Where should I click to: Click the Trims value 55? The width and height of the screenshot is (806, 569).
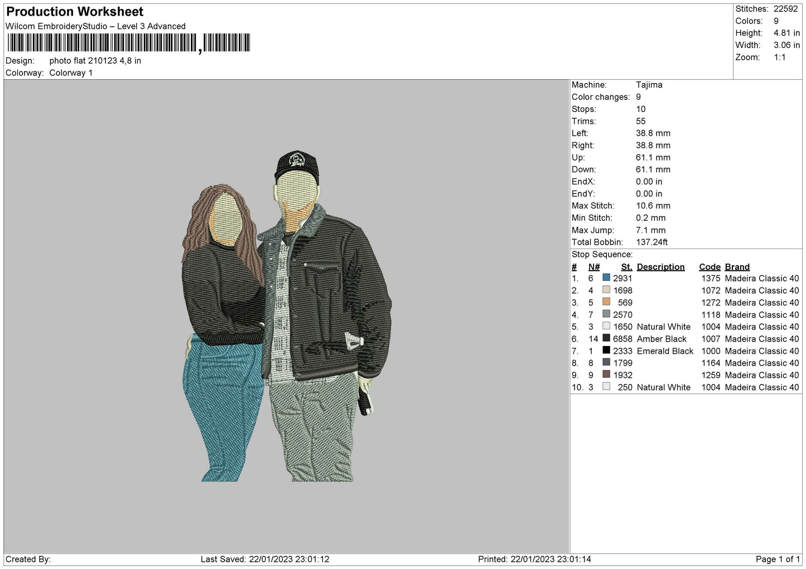(x=641, y=121)
